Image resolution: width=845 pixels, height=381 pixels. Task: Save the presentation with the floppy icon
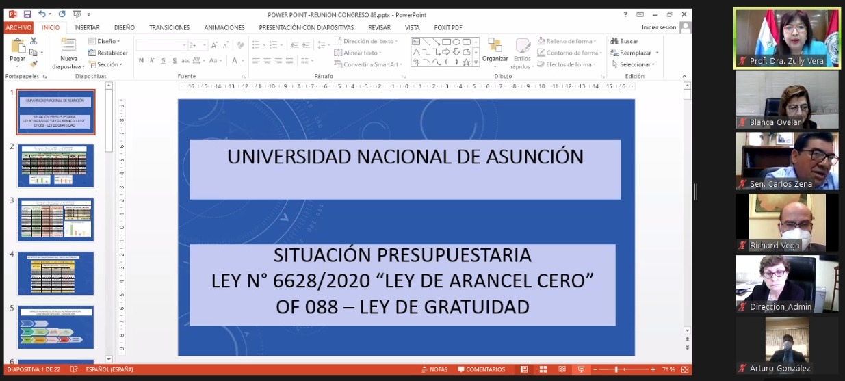coord(27,14)
